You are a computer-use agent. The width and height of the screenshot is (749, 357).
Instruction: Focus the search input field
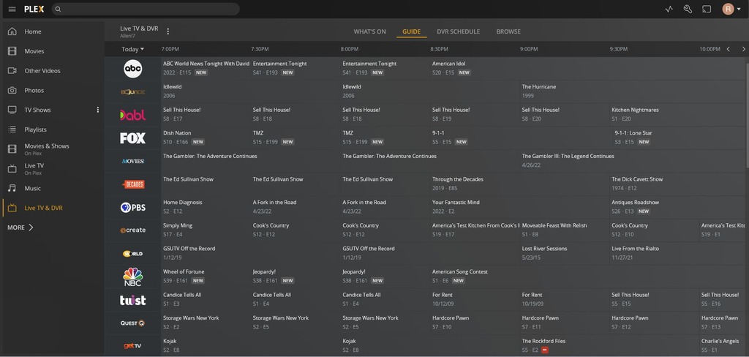146,9
